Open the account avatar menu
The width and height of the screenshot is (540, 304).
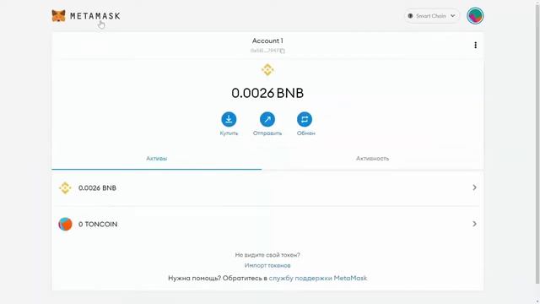[475, 16]
